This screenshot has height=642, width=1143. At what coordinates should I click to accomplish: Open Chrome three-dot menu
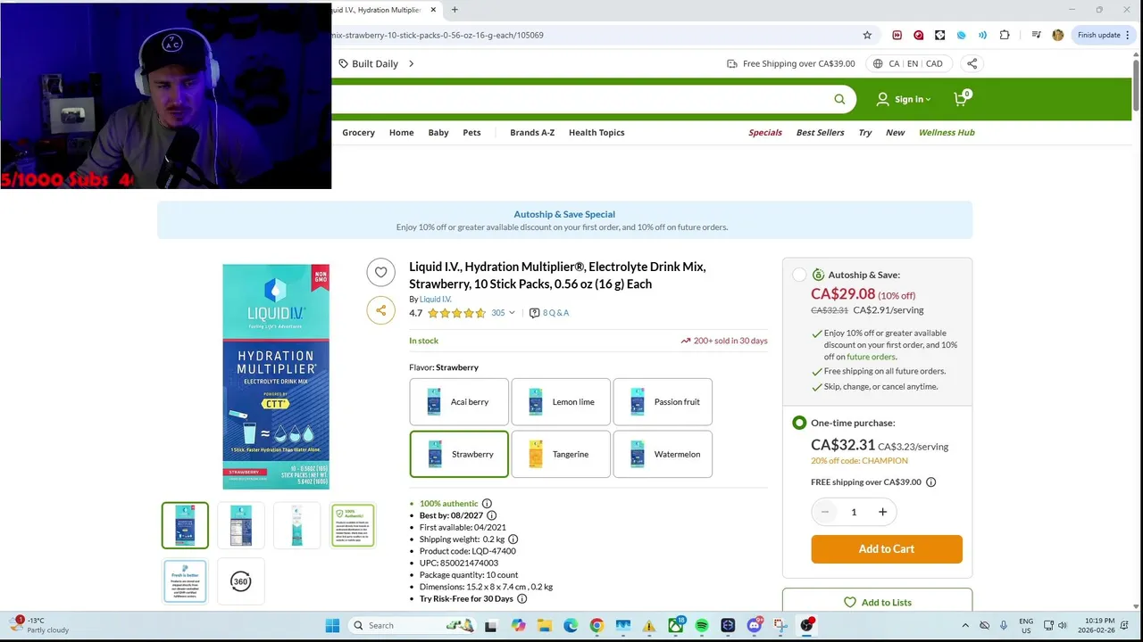coord(1130,35)
